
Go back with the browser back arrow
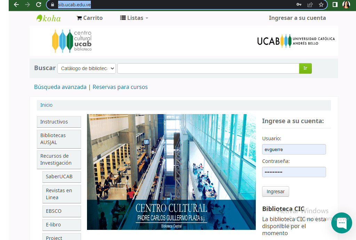tap(16, 5)
